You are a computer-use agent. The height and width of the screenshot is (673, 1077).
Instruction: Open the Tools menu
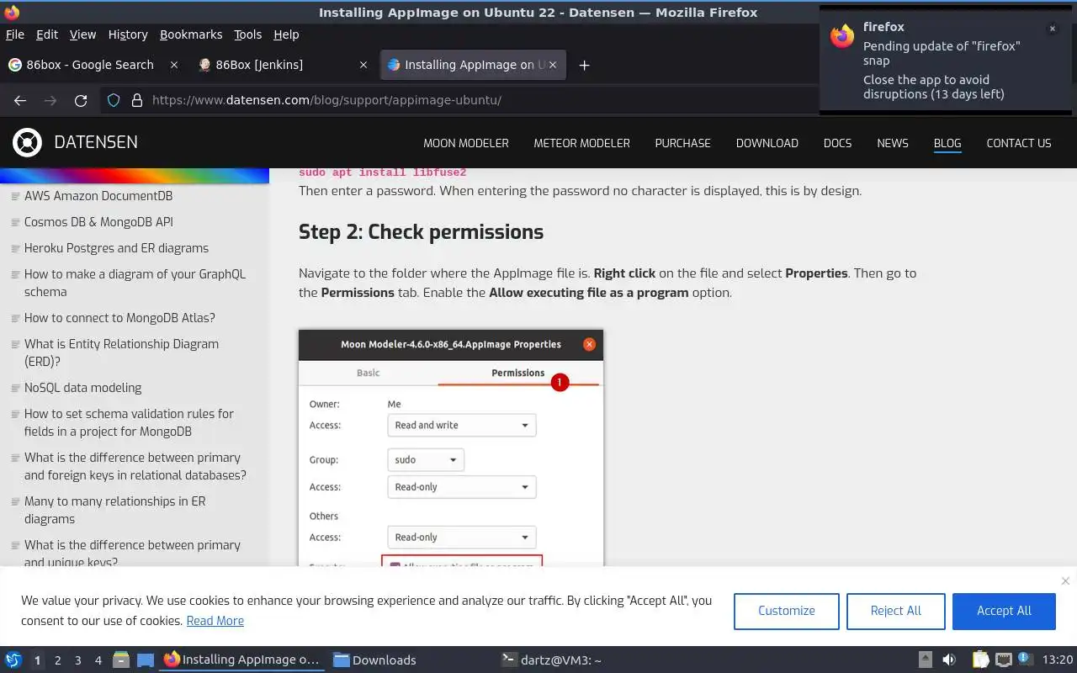(248, 34)
